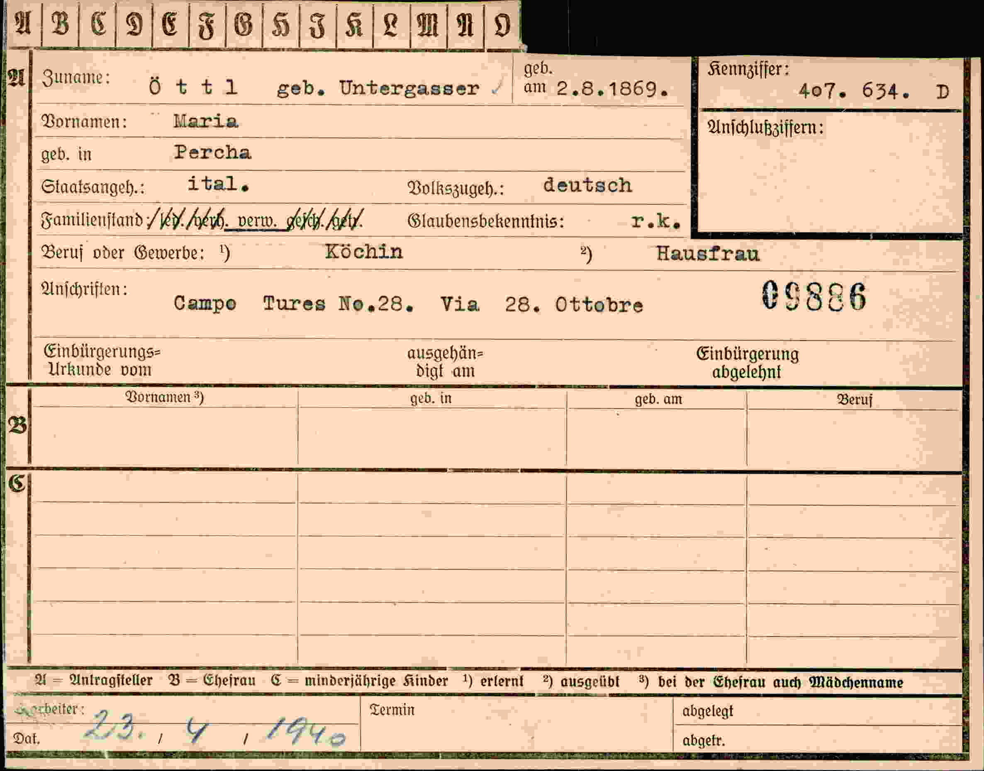Click section C marker letter
The width and height of the screenshot is (984, 771).
click(x=17, y=483)
